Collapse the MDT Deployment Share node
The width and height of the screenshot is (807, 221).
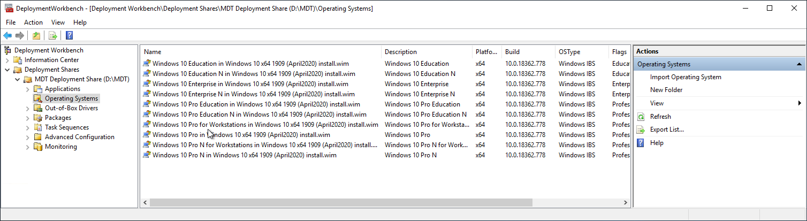coord(18,79)
